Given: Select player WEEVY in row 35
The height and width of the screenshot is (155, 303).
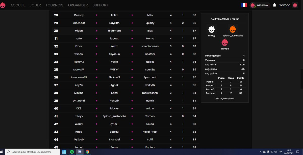Looking at the screenshot, I should 114,70.
